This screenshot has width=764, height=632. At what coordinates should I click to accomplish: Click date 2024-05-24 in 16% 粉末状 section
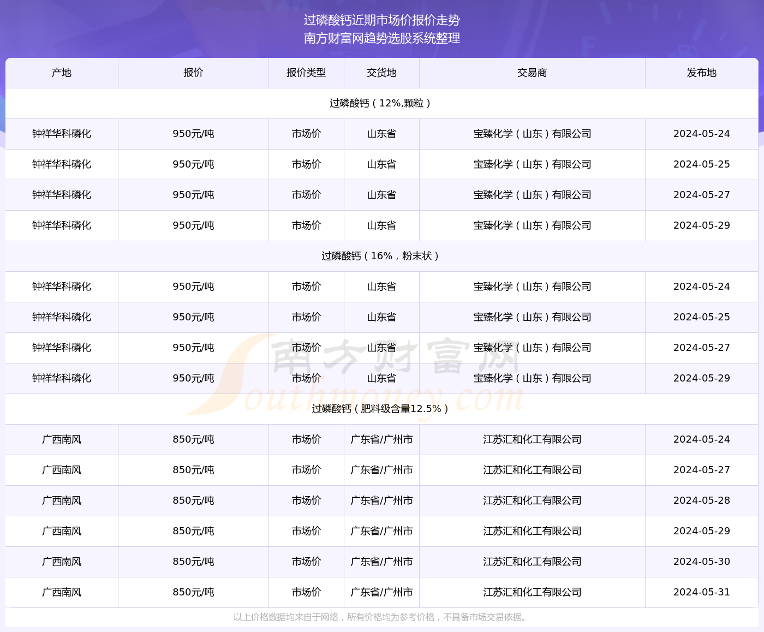click(x=701, y=287)
